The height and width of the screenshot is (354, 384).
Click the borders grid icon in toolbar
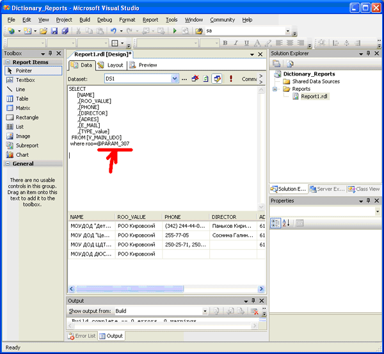pos(115,44)
